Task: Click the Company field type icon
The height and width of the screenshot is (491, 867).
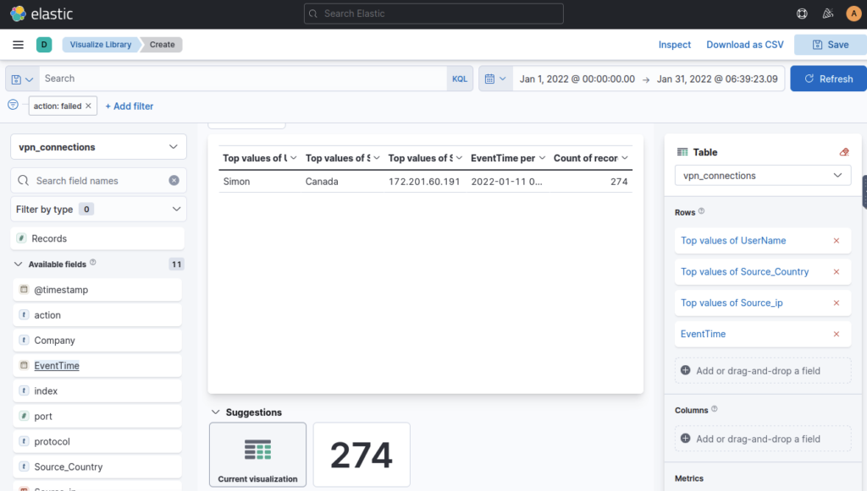Action: tap(24, 340)
